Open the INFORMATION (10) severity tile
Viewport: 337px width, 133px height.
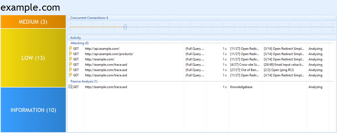[33, 110]
